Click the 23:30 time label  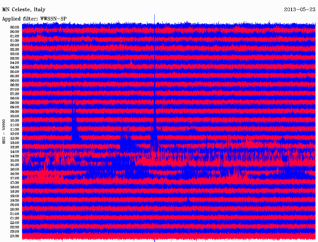[x=15, y=236]
